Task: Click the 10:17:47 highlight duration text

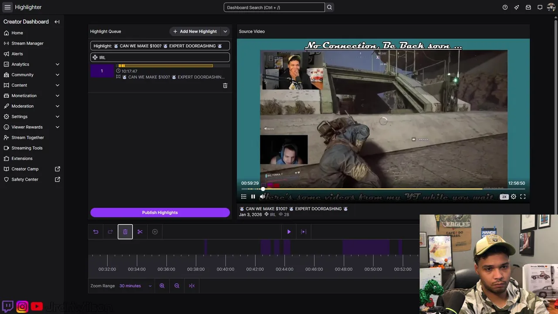Action: point(129,71)
